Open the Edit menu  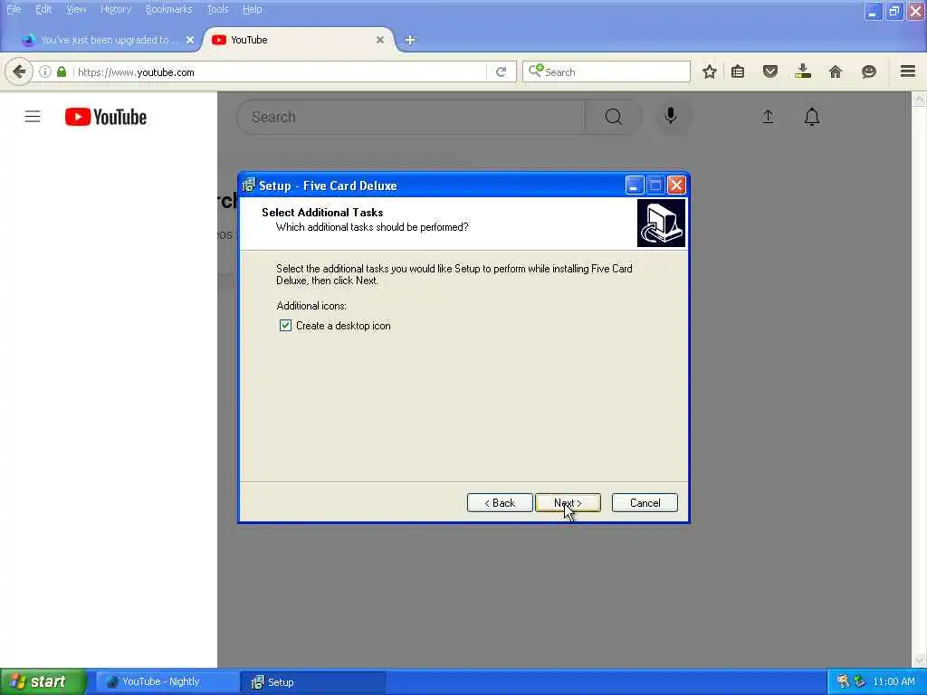43,9
